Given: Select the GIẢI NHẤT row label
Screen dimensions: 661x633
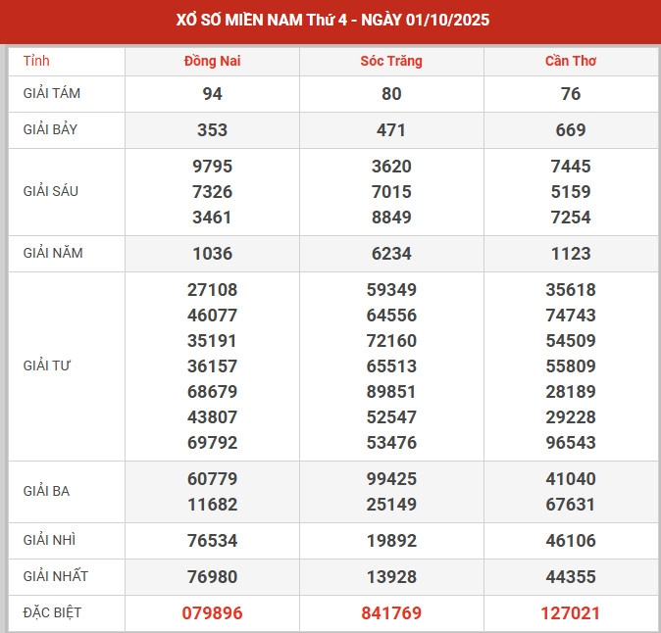Looking at the screenshot, I should point(55,576).
